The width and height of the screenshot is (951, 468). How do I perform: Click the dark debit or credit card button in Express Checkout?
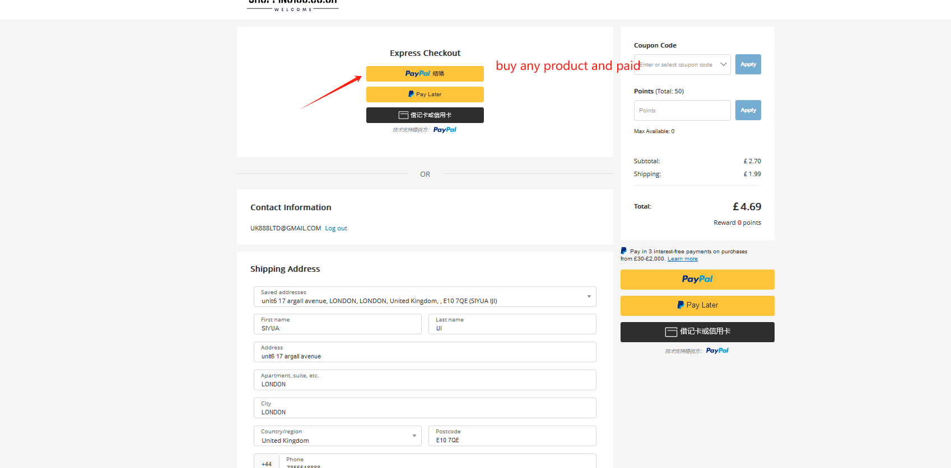tap(425, 115)
